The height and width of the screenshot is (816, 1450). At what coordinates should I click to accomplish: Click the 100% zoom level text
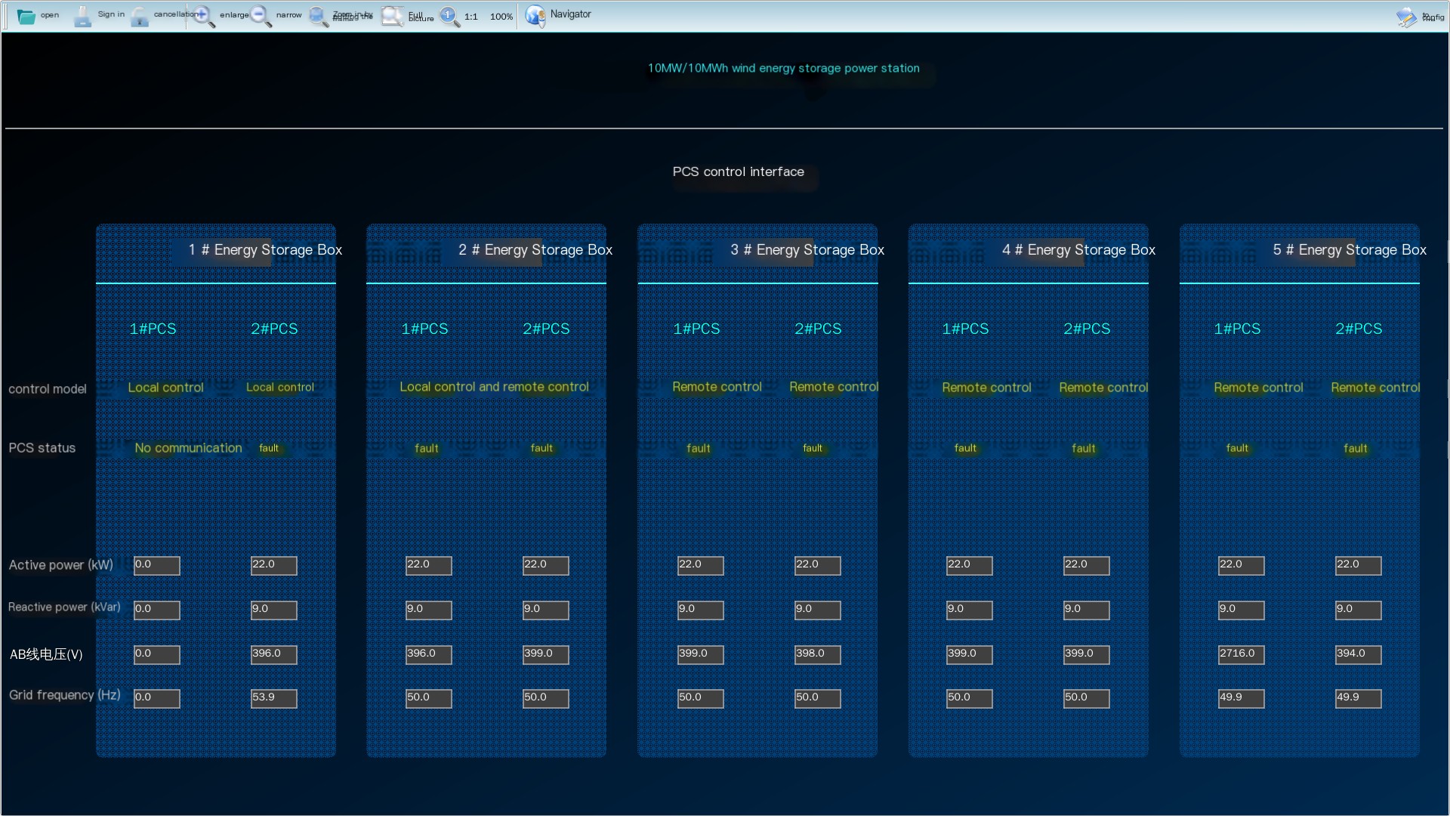point(501,17)
